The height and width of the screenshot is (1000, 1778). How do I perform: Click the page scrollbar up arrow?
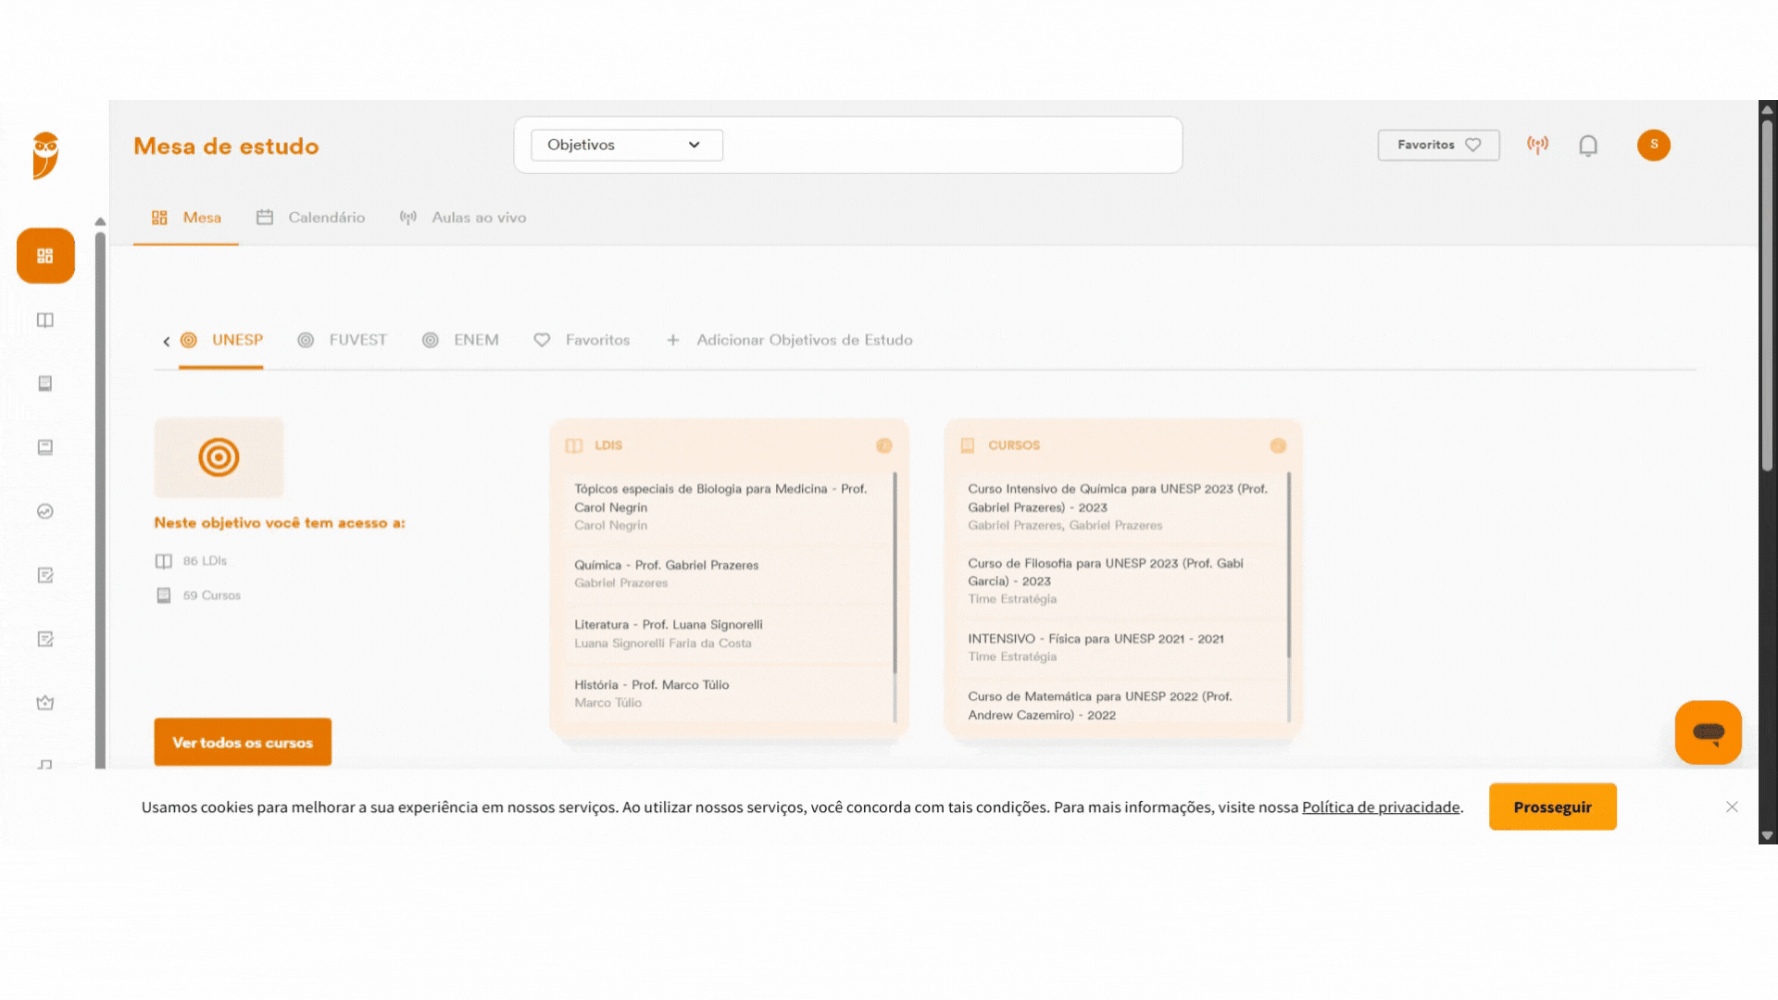coord(1767,109)
